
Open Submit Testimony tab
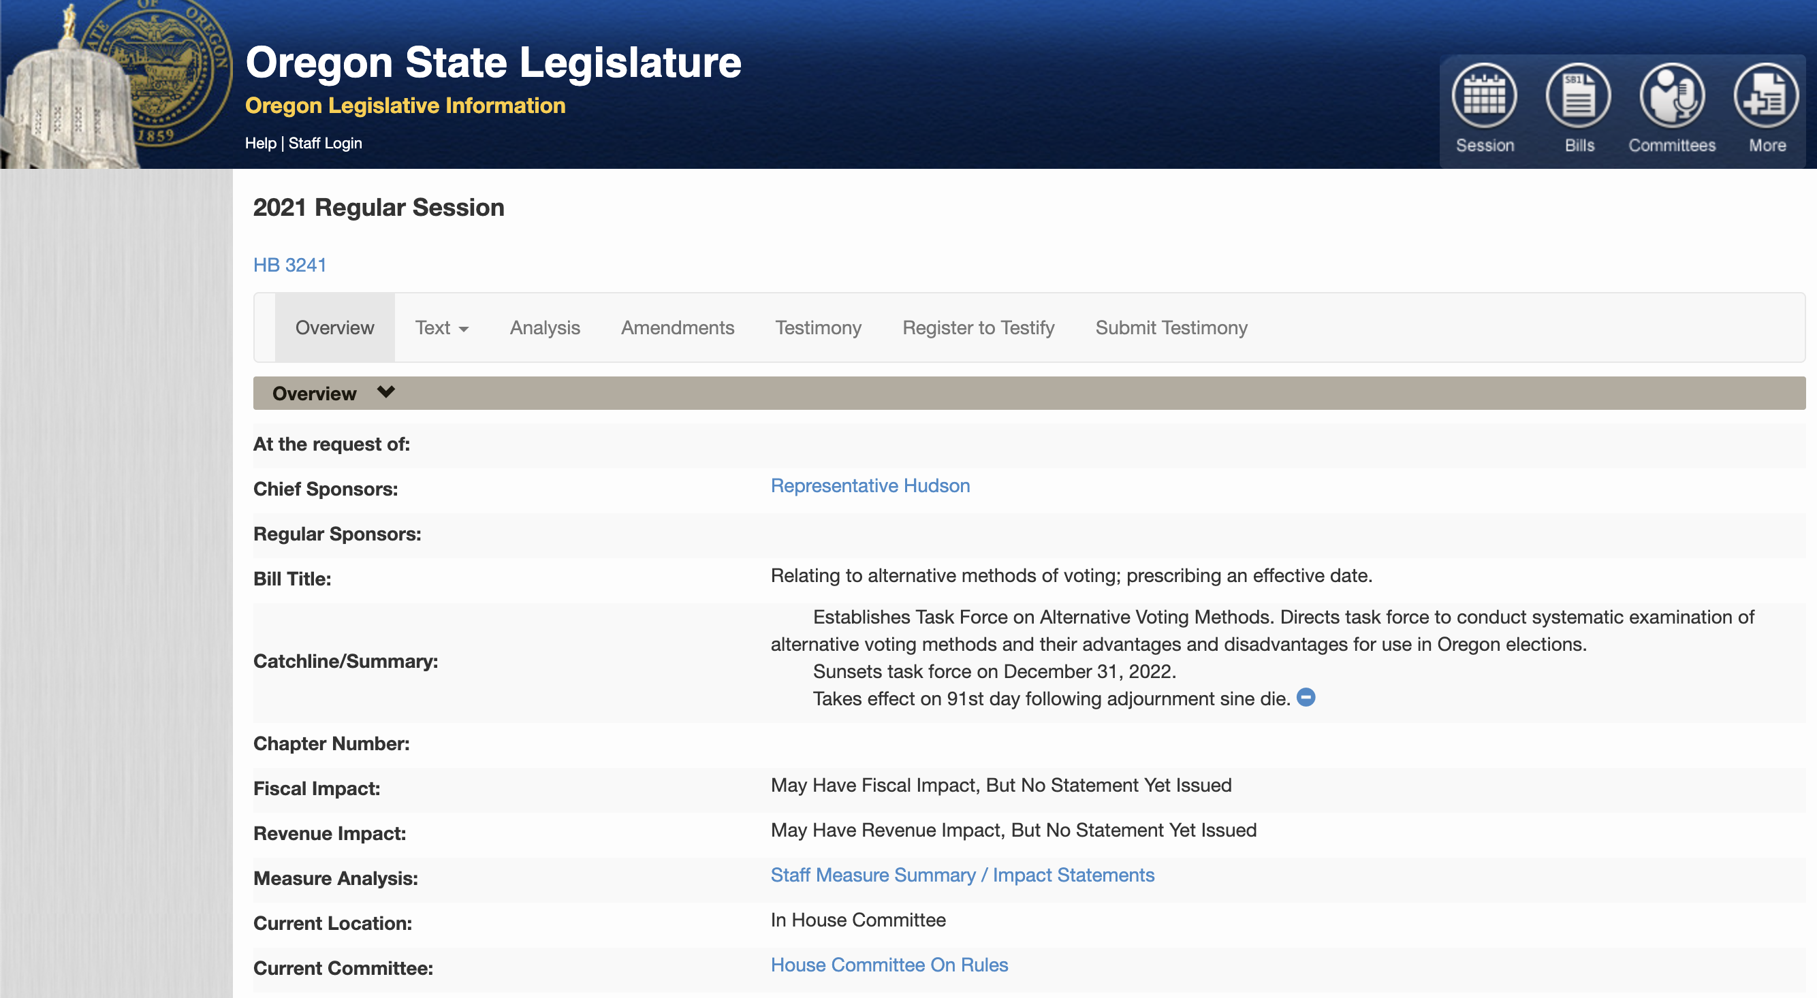1171,328
